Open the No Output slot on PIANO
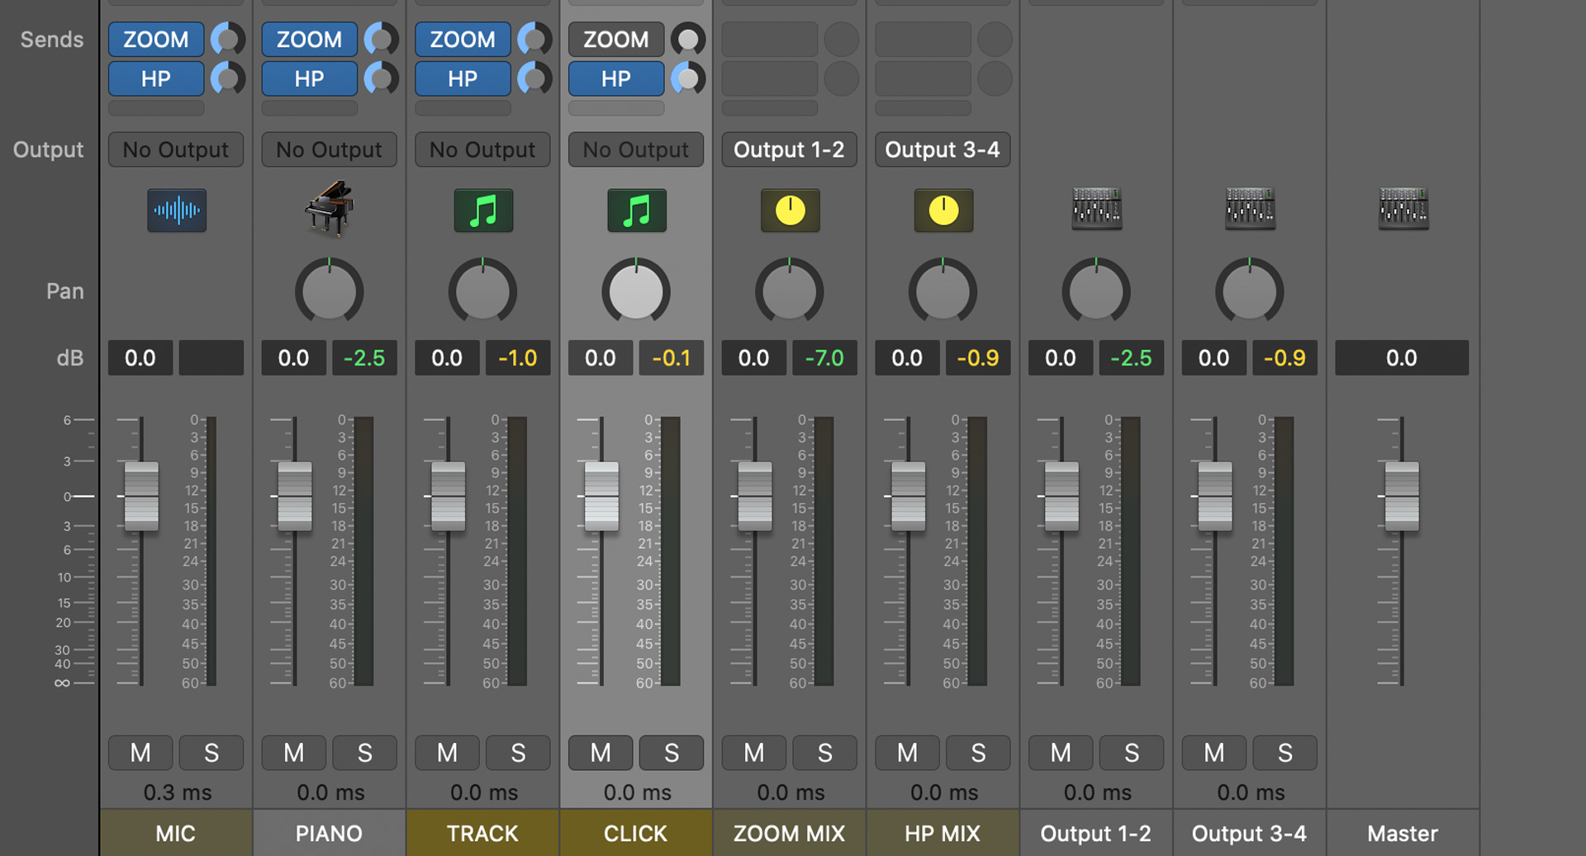This screenshot has height=856, width=1586. point(330,149)
